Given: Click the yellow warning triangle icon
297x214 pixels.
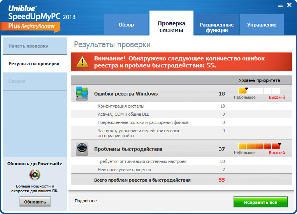Looking at the screenshot, I should (82, 62).
